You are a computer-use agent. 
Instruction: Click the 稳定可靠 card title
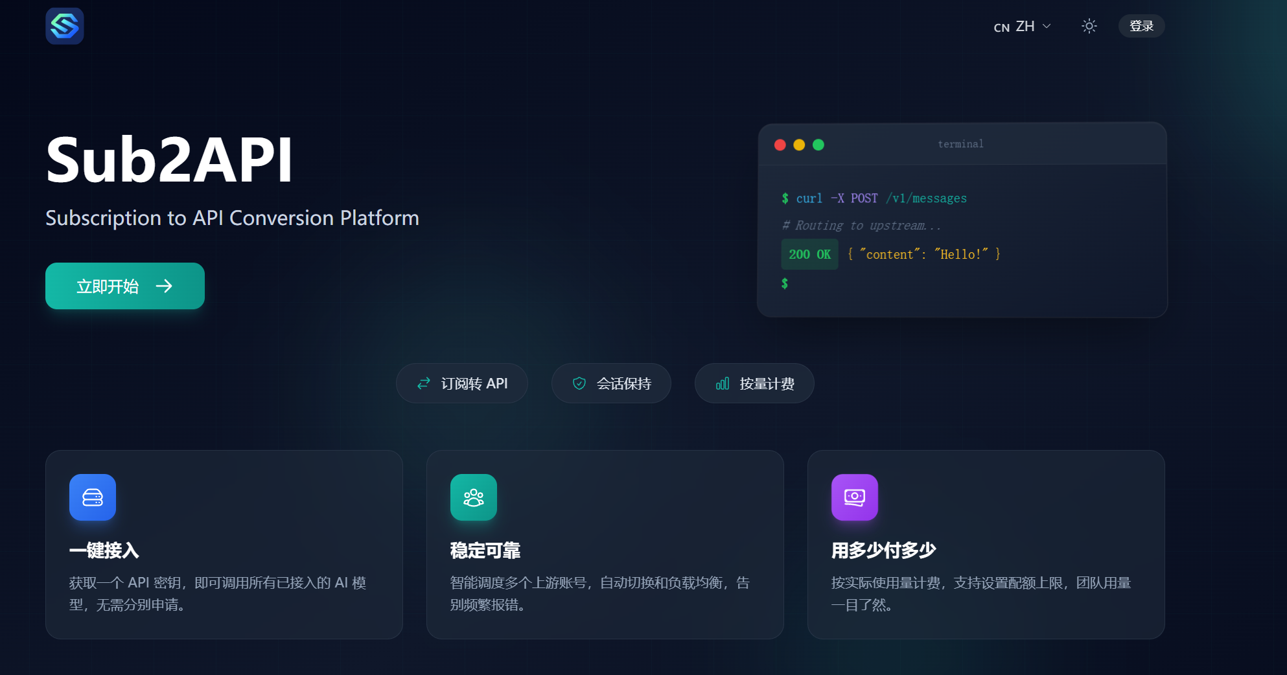(485, 551)
